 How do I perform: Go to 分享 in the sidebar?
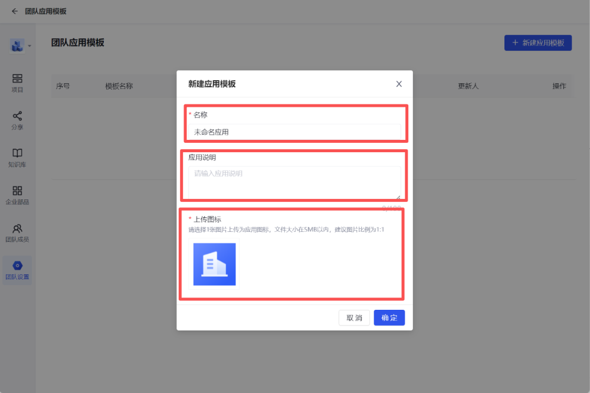point(17,120)
